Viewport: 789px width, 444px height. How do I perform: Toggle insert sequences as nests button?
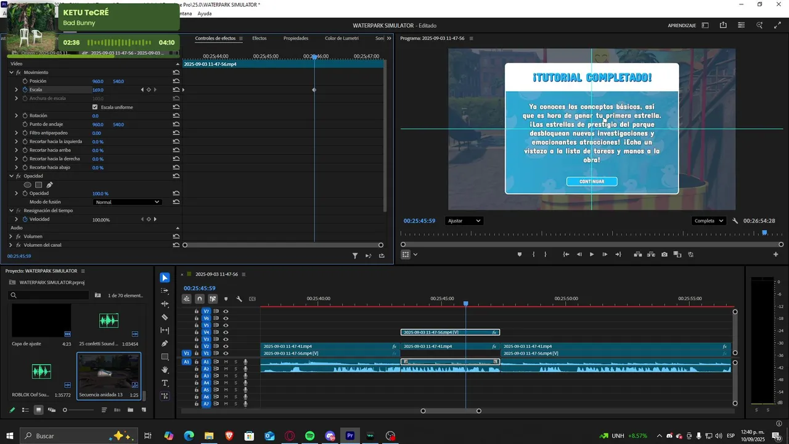(187, 299)
